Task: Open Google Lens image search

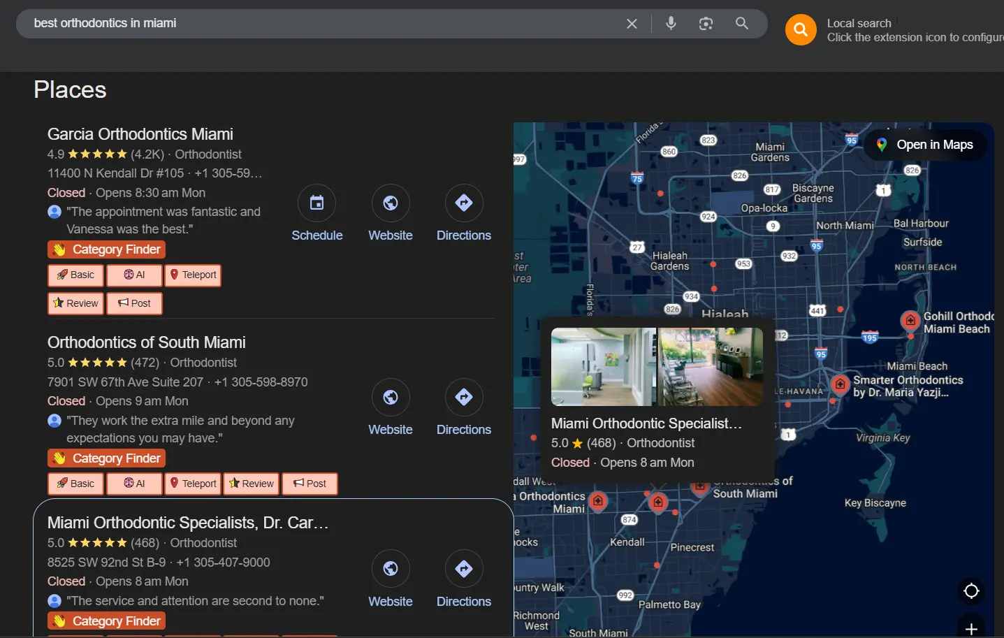Action: 706,24
